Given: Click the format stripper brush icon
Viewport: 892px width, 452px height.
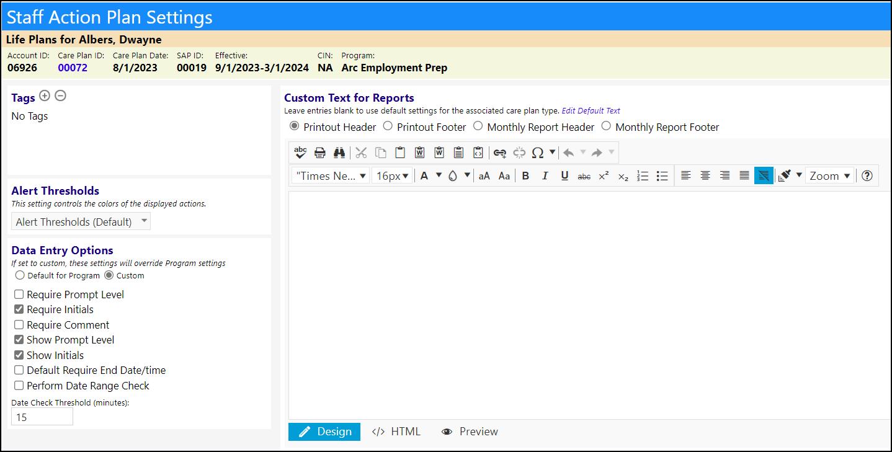Looking at the screenshot, I should pos(785,176).
